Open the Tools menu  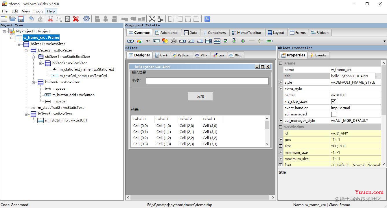(38, 11)
